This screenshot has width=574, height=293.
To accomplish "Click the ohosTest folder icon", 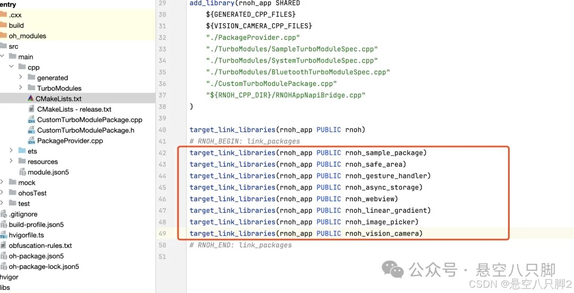I will pos(13,193).
